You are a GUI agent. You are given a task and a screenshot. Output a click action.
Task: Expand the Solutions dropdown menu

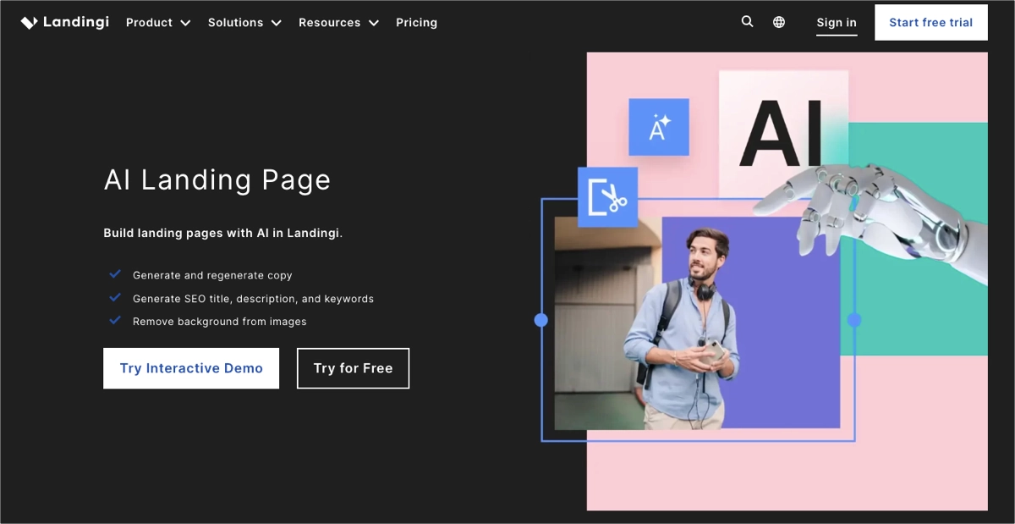[244, 23]
